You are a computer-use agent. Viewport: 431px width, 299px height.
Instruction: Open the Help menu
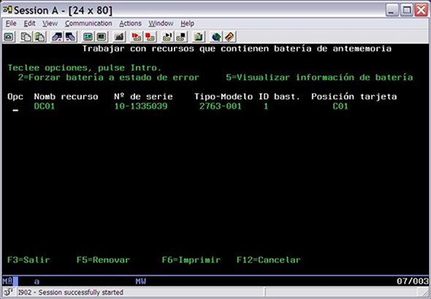(x=187, y=23)
